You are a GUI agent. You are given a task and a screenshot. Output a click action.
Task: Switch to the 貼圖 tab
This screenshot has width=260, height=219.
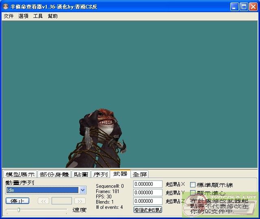click(x=81, y=174)
